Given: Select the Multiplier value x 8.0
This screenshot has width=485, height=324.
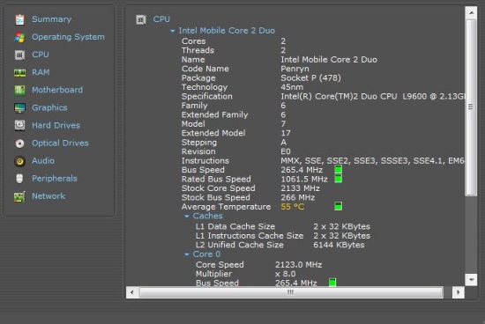Looking at the screenshot, I should pos(285,274).
